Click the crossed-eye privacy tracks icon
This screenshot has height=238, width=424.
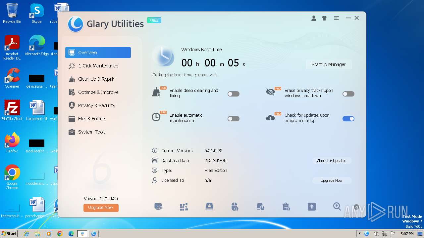pyautogui.click(x=271, y=92)
